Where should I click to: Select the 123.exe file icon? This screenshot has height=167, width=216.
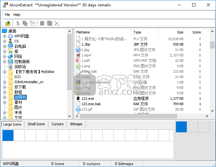[78, 98]
